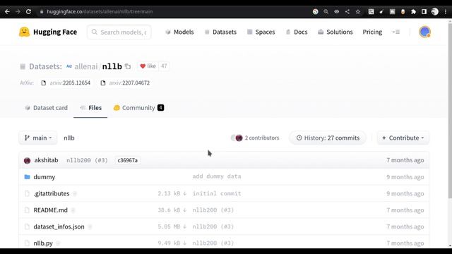Open the browser zoom magnifier icon
Viewport: 452px width, 254px height.
tap(326, 11)
